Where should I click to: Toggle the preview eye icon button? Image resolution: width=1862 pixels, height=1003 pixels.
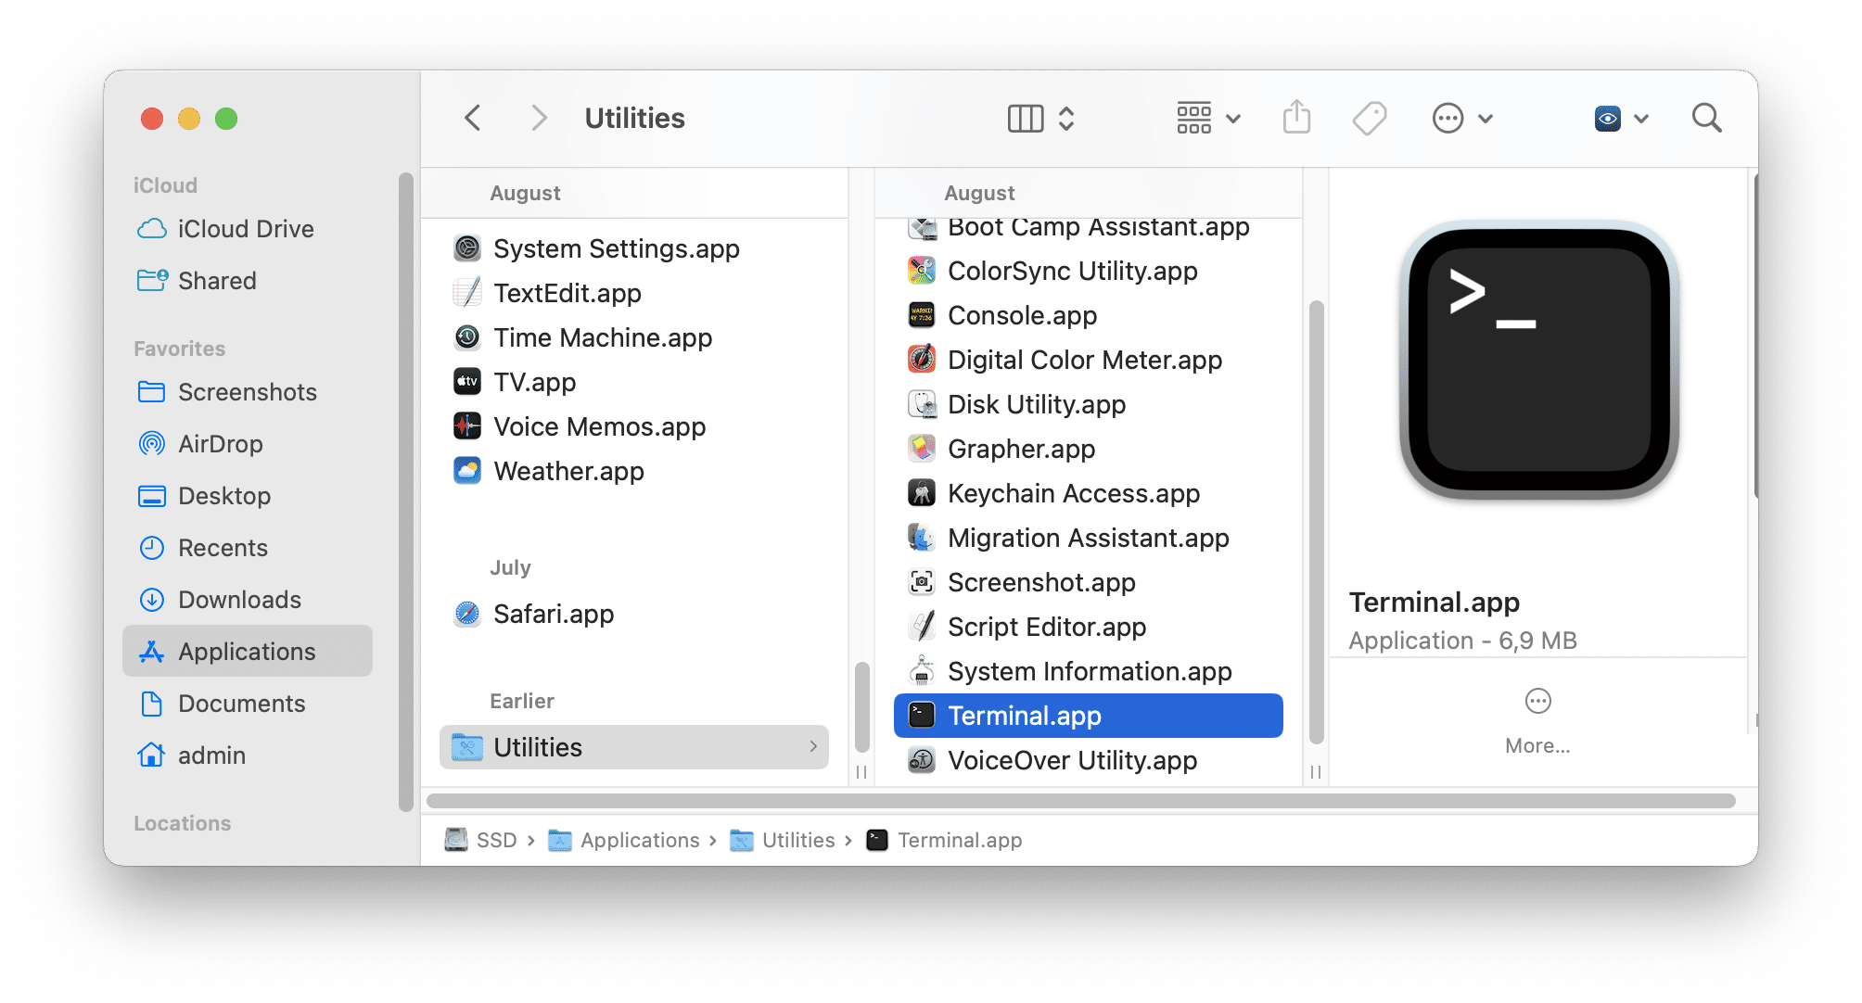click(x=1604, y=119)
